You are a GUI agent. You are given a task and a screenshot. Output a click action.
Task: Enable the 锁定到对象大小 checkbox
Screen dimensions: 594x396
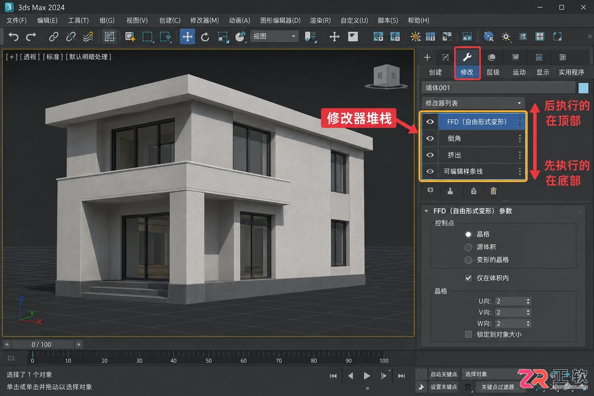[468, 335]
